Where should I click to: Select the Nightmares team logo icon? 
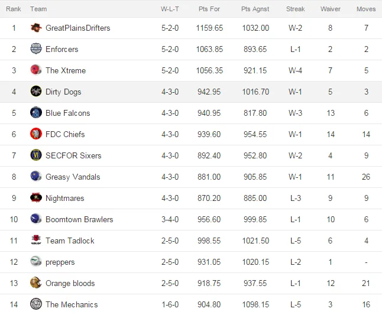(36, 198)
